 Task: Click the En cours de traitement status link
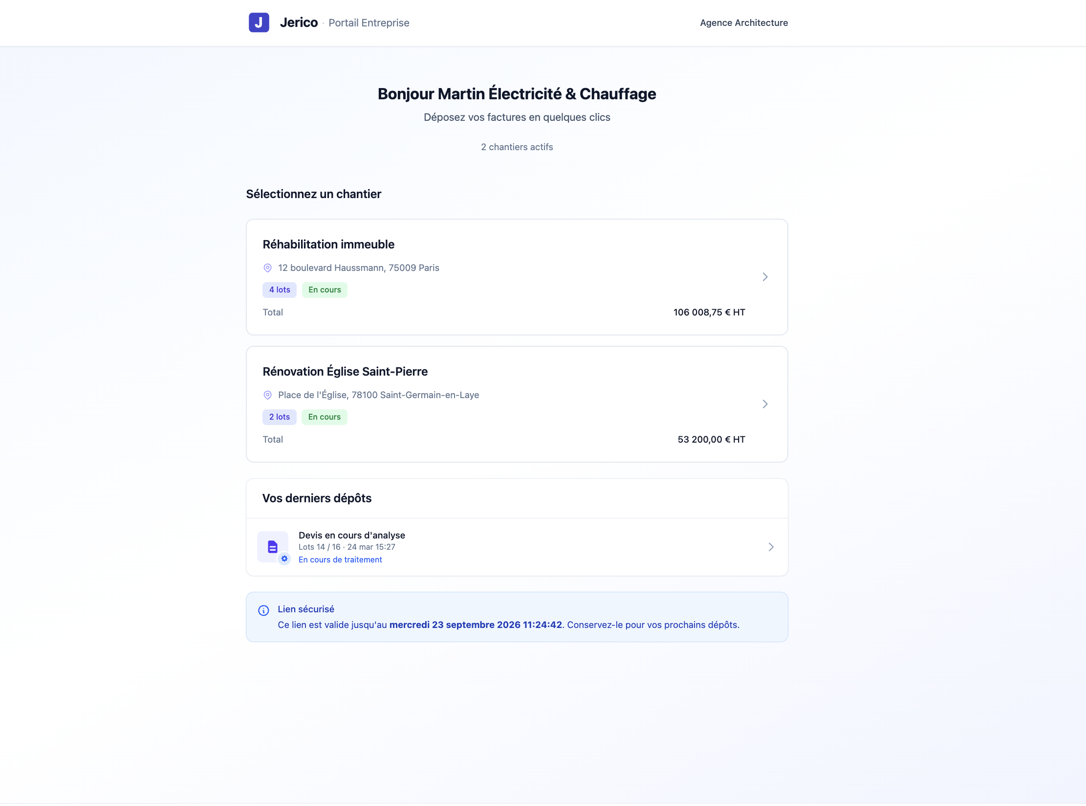tap(340, 560)
